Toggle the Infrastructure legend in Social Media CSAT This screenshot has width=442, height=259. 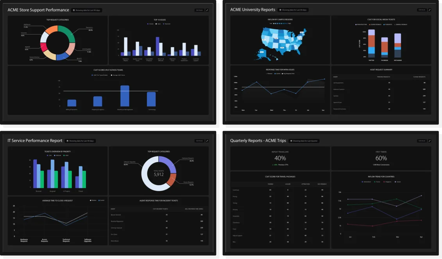(x=361, y=25)
